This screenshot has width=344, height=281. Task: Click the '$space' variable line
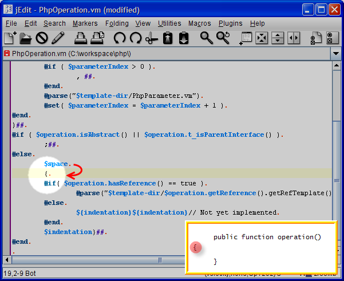pos(57,164)
